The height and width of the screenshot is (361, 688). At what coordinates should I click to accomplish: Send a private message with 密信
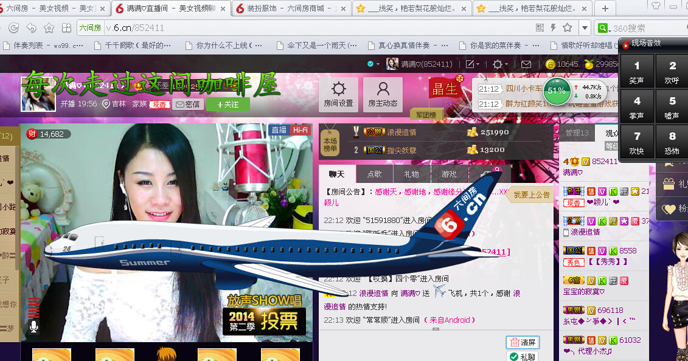pyautogui.click(x=188, y=105)
